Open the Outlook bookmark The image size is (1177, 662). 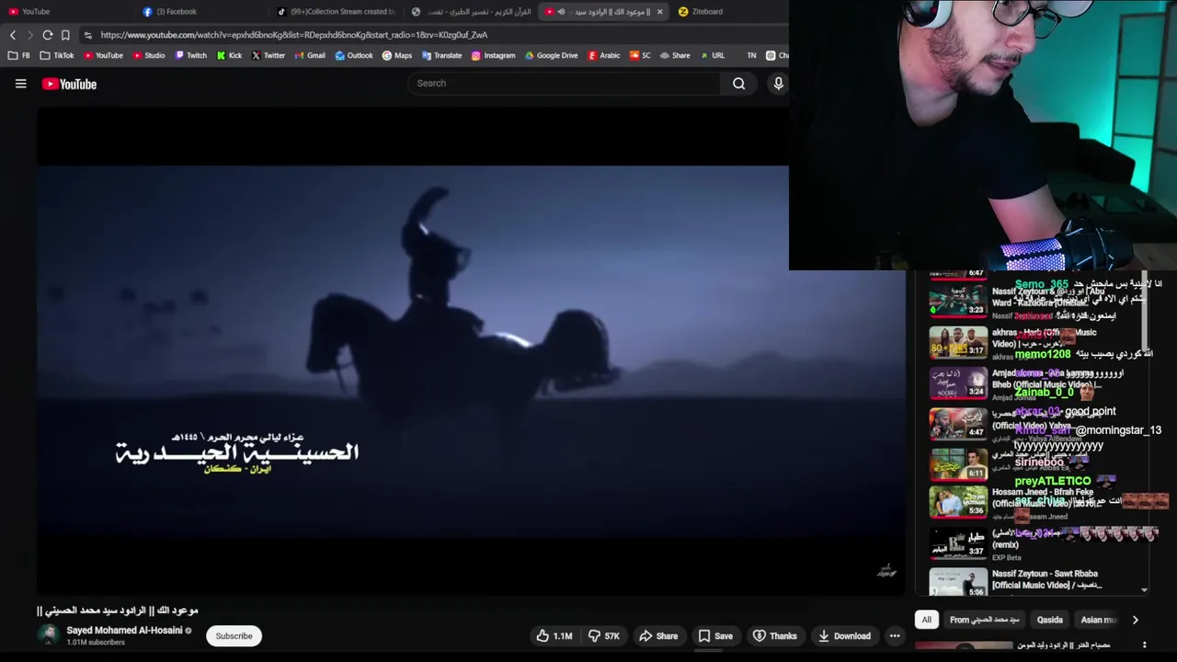(354, 55)
